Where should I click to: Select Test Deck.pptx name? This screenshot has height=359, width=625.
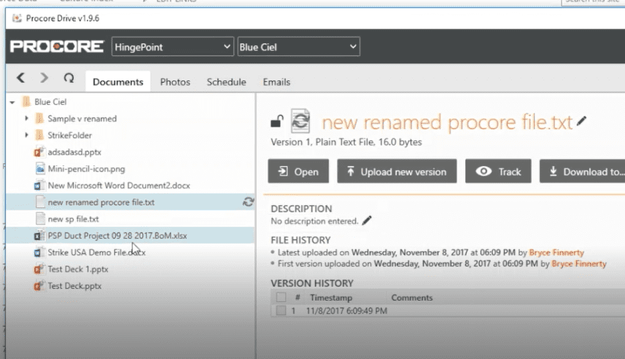(75, 286)
